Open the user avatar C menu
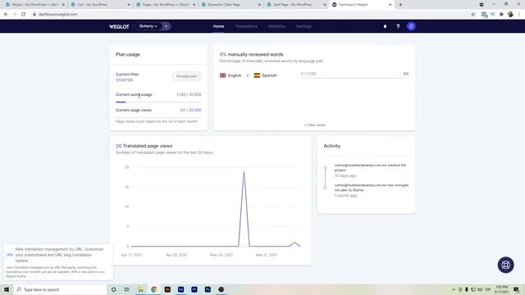525x295 pixels. pos(411,26)
